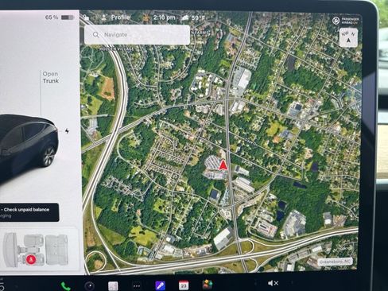Image resolution: width=388 pixels, height=291 pixels.
Task: Click the white app icon beside camera
Action: pos(113,286)
